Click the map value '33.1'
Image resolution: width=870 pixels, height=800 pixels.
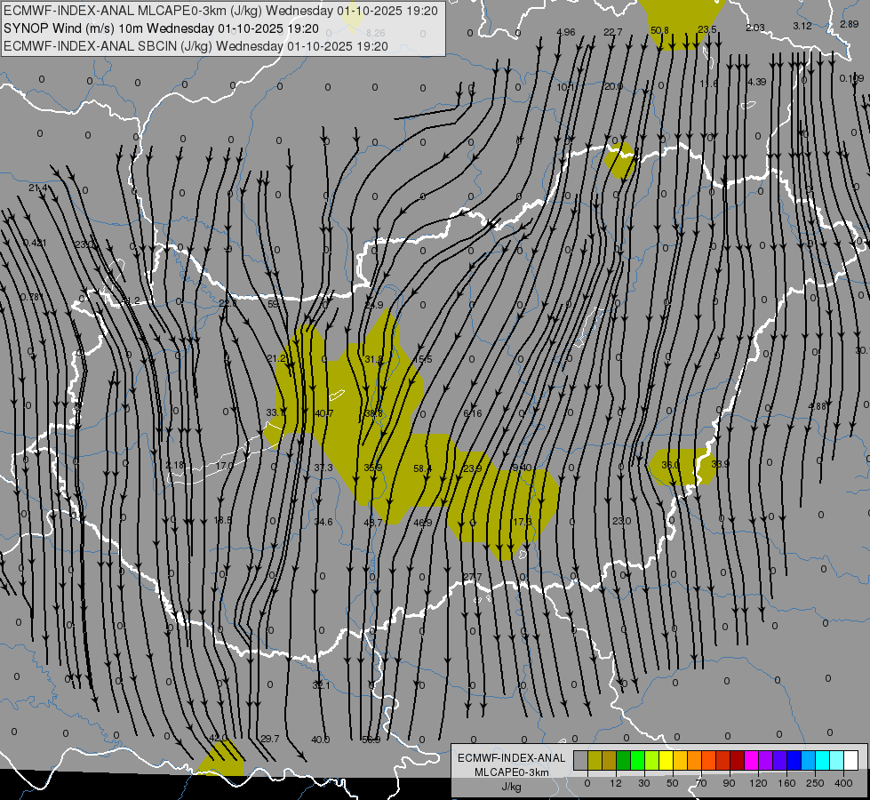click(x=275, y=412)
